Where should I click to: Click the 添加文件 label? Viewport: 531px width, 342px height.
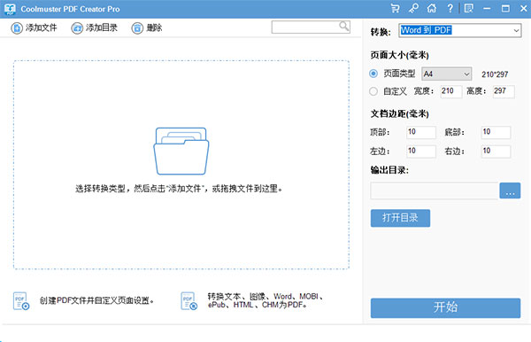(42, 27)
